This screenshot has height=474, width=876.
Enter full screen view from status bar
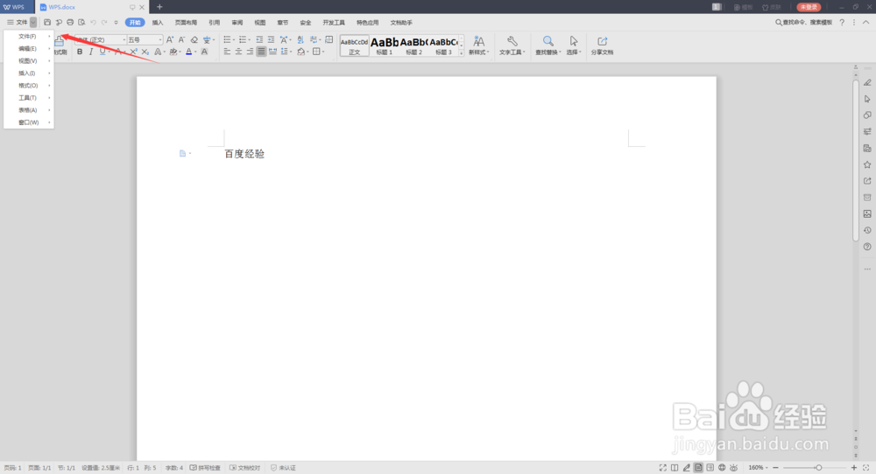[662, 468]
